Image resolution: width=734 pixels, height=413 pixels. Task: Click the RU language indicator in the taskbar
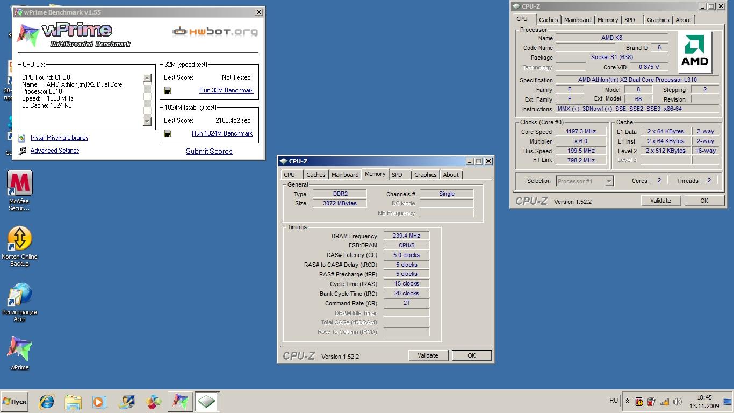coord(614,401)
